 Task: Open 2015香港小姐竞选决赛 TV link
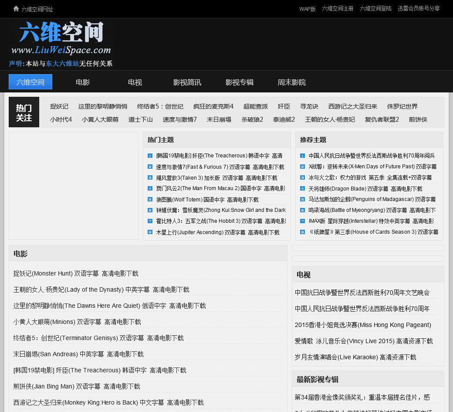pyautogui.click(x=363, y=325)
